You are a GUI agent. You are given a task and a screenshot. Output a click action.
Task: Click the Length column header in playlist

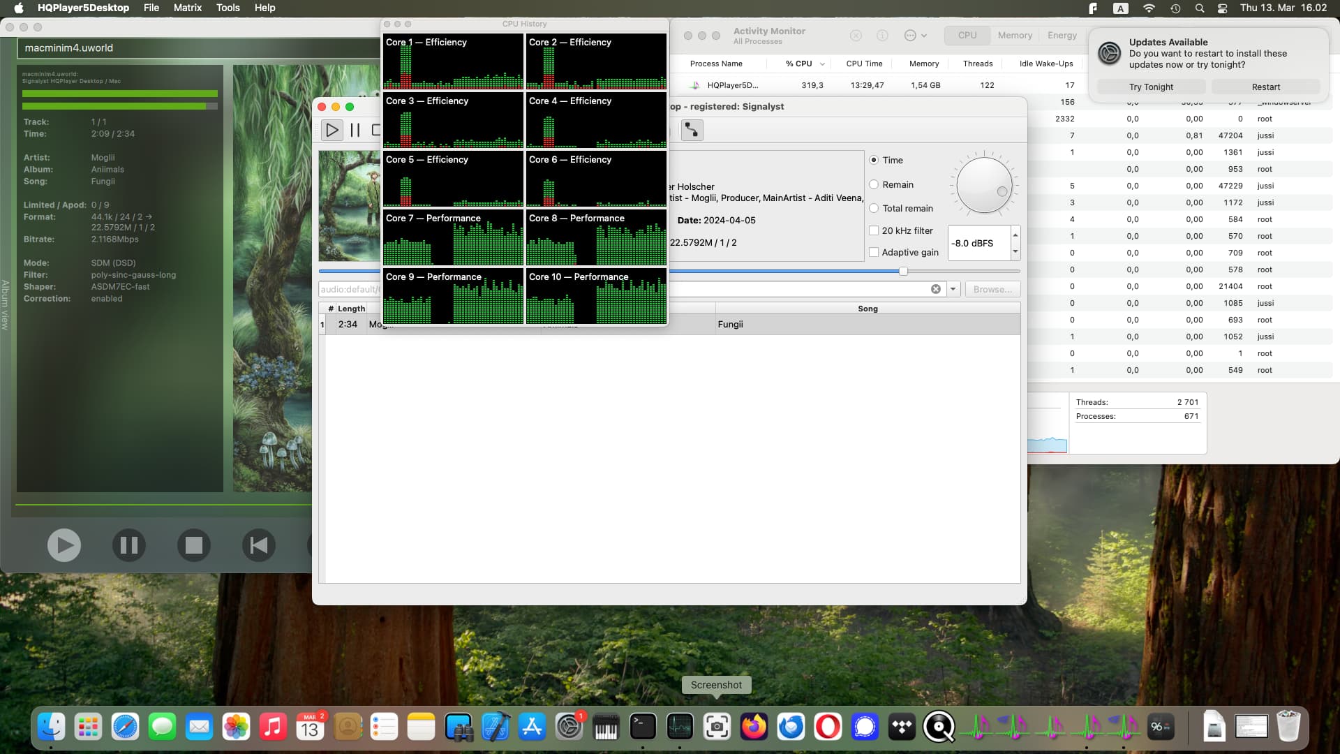351,309
